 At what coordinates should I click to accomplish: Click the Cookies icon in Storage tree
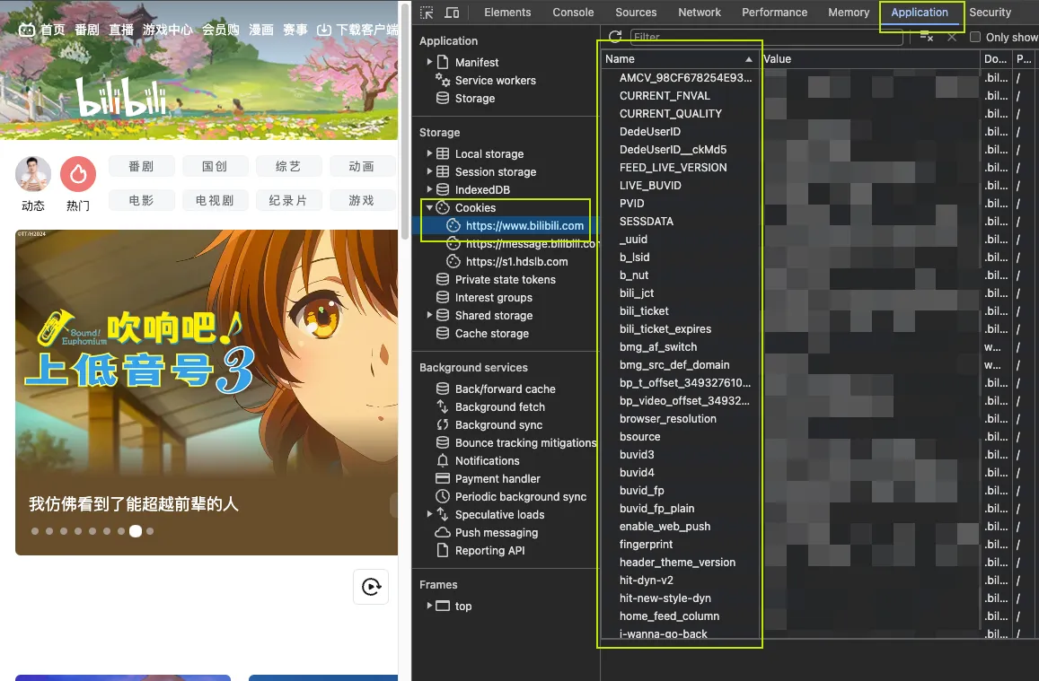coord(443,207)
